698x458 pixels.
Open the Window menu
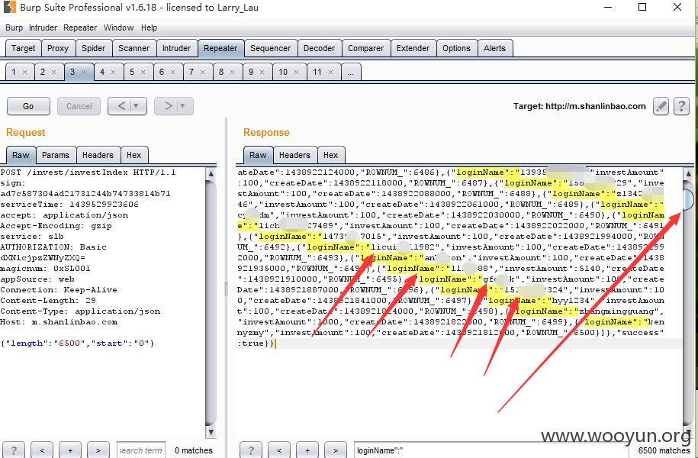point(118,27)
